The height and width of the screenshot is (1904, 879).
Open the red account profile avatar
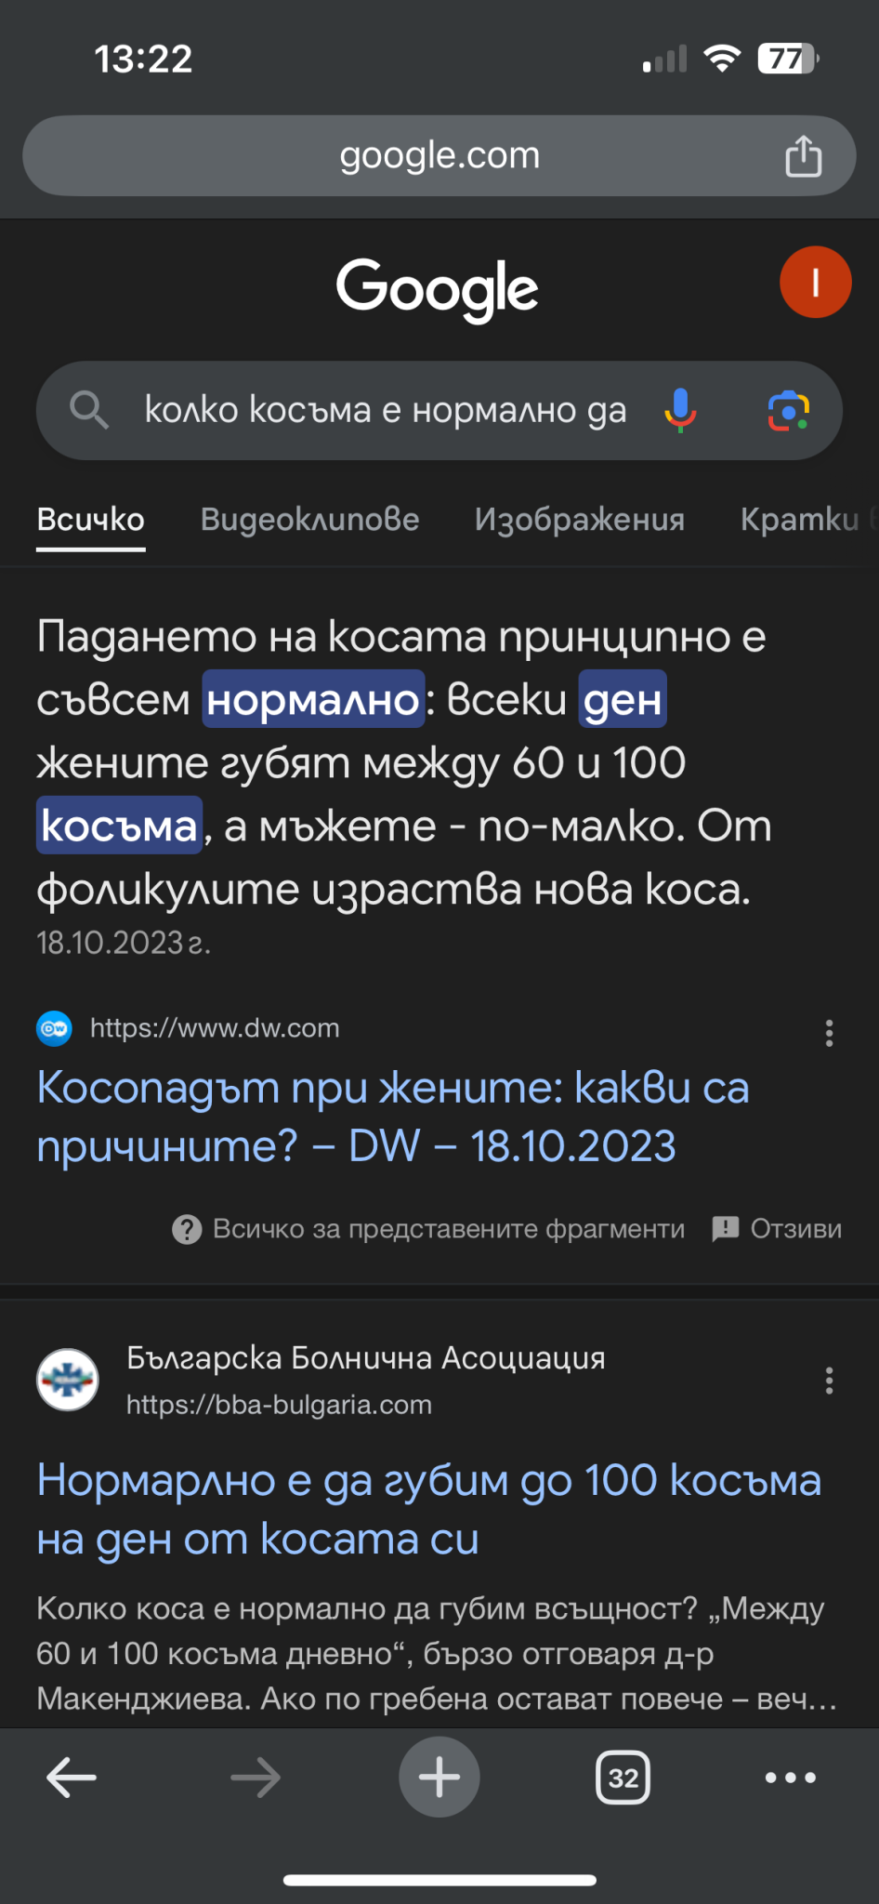tap(815, 283)
